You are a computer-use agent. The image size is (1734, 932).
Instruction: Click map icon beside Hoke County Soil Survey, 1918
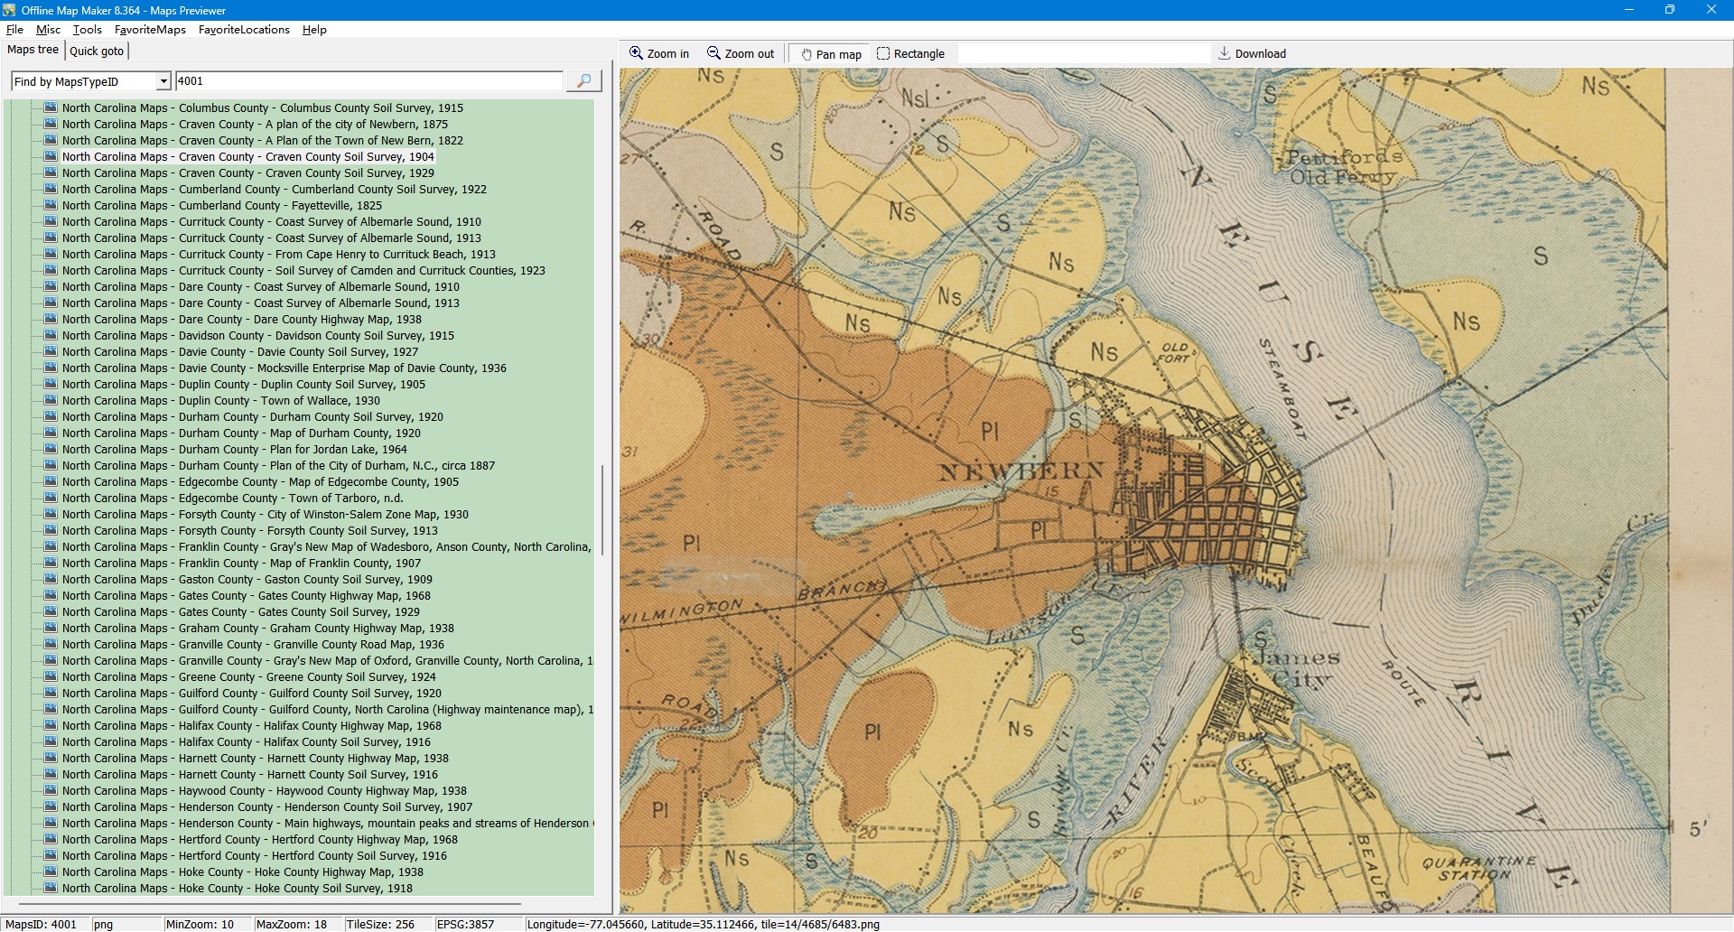click(x=51, y=888)
